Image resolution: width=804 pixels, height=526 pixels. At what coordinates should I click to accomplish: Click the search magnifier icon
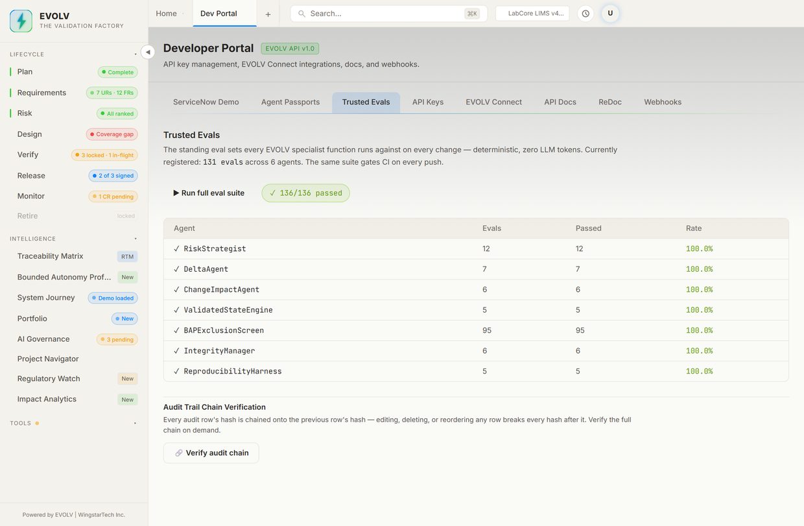[301, 14]
